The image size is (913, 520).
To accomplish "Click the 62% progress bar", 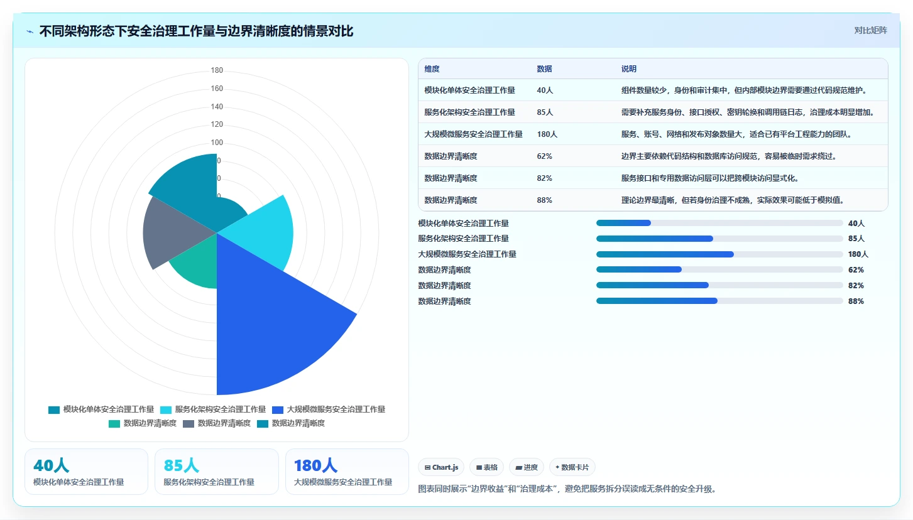I will click(x=719, y=269).
